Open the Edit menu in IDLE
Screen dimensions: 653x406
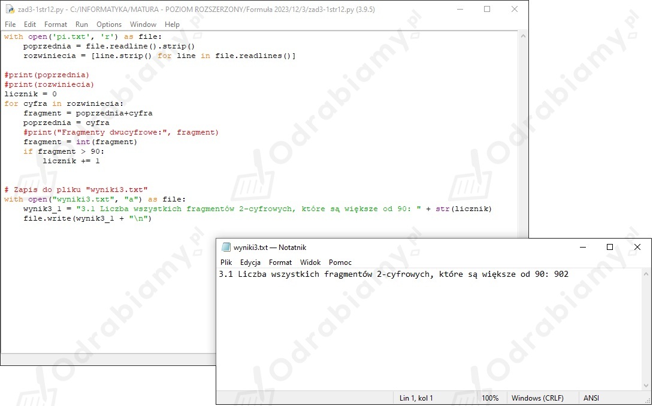pyautogui.click(x=30, y=25)
